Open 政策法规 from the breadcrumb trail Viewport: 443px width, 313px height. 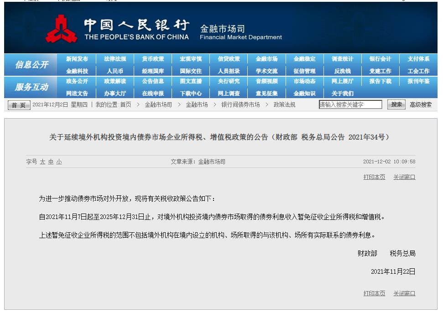click(x=285, y=105)
